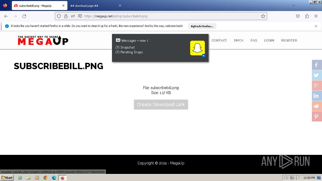The width and height of the screenshot is (322, 181).
Task: Open the LOGIN menu link
Action: pyautogui.click(x=269, y=40)
